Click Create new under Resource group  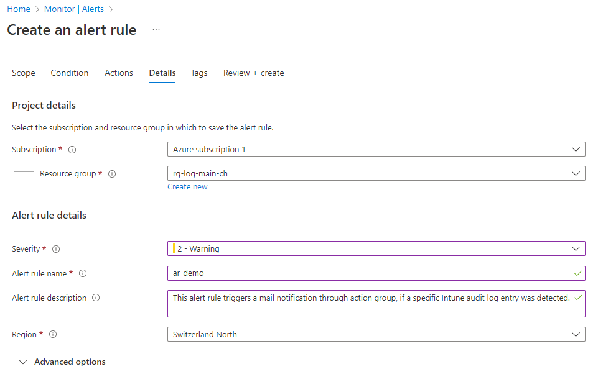pos(187,186)
